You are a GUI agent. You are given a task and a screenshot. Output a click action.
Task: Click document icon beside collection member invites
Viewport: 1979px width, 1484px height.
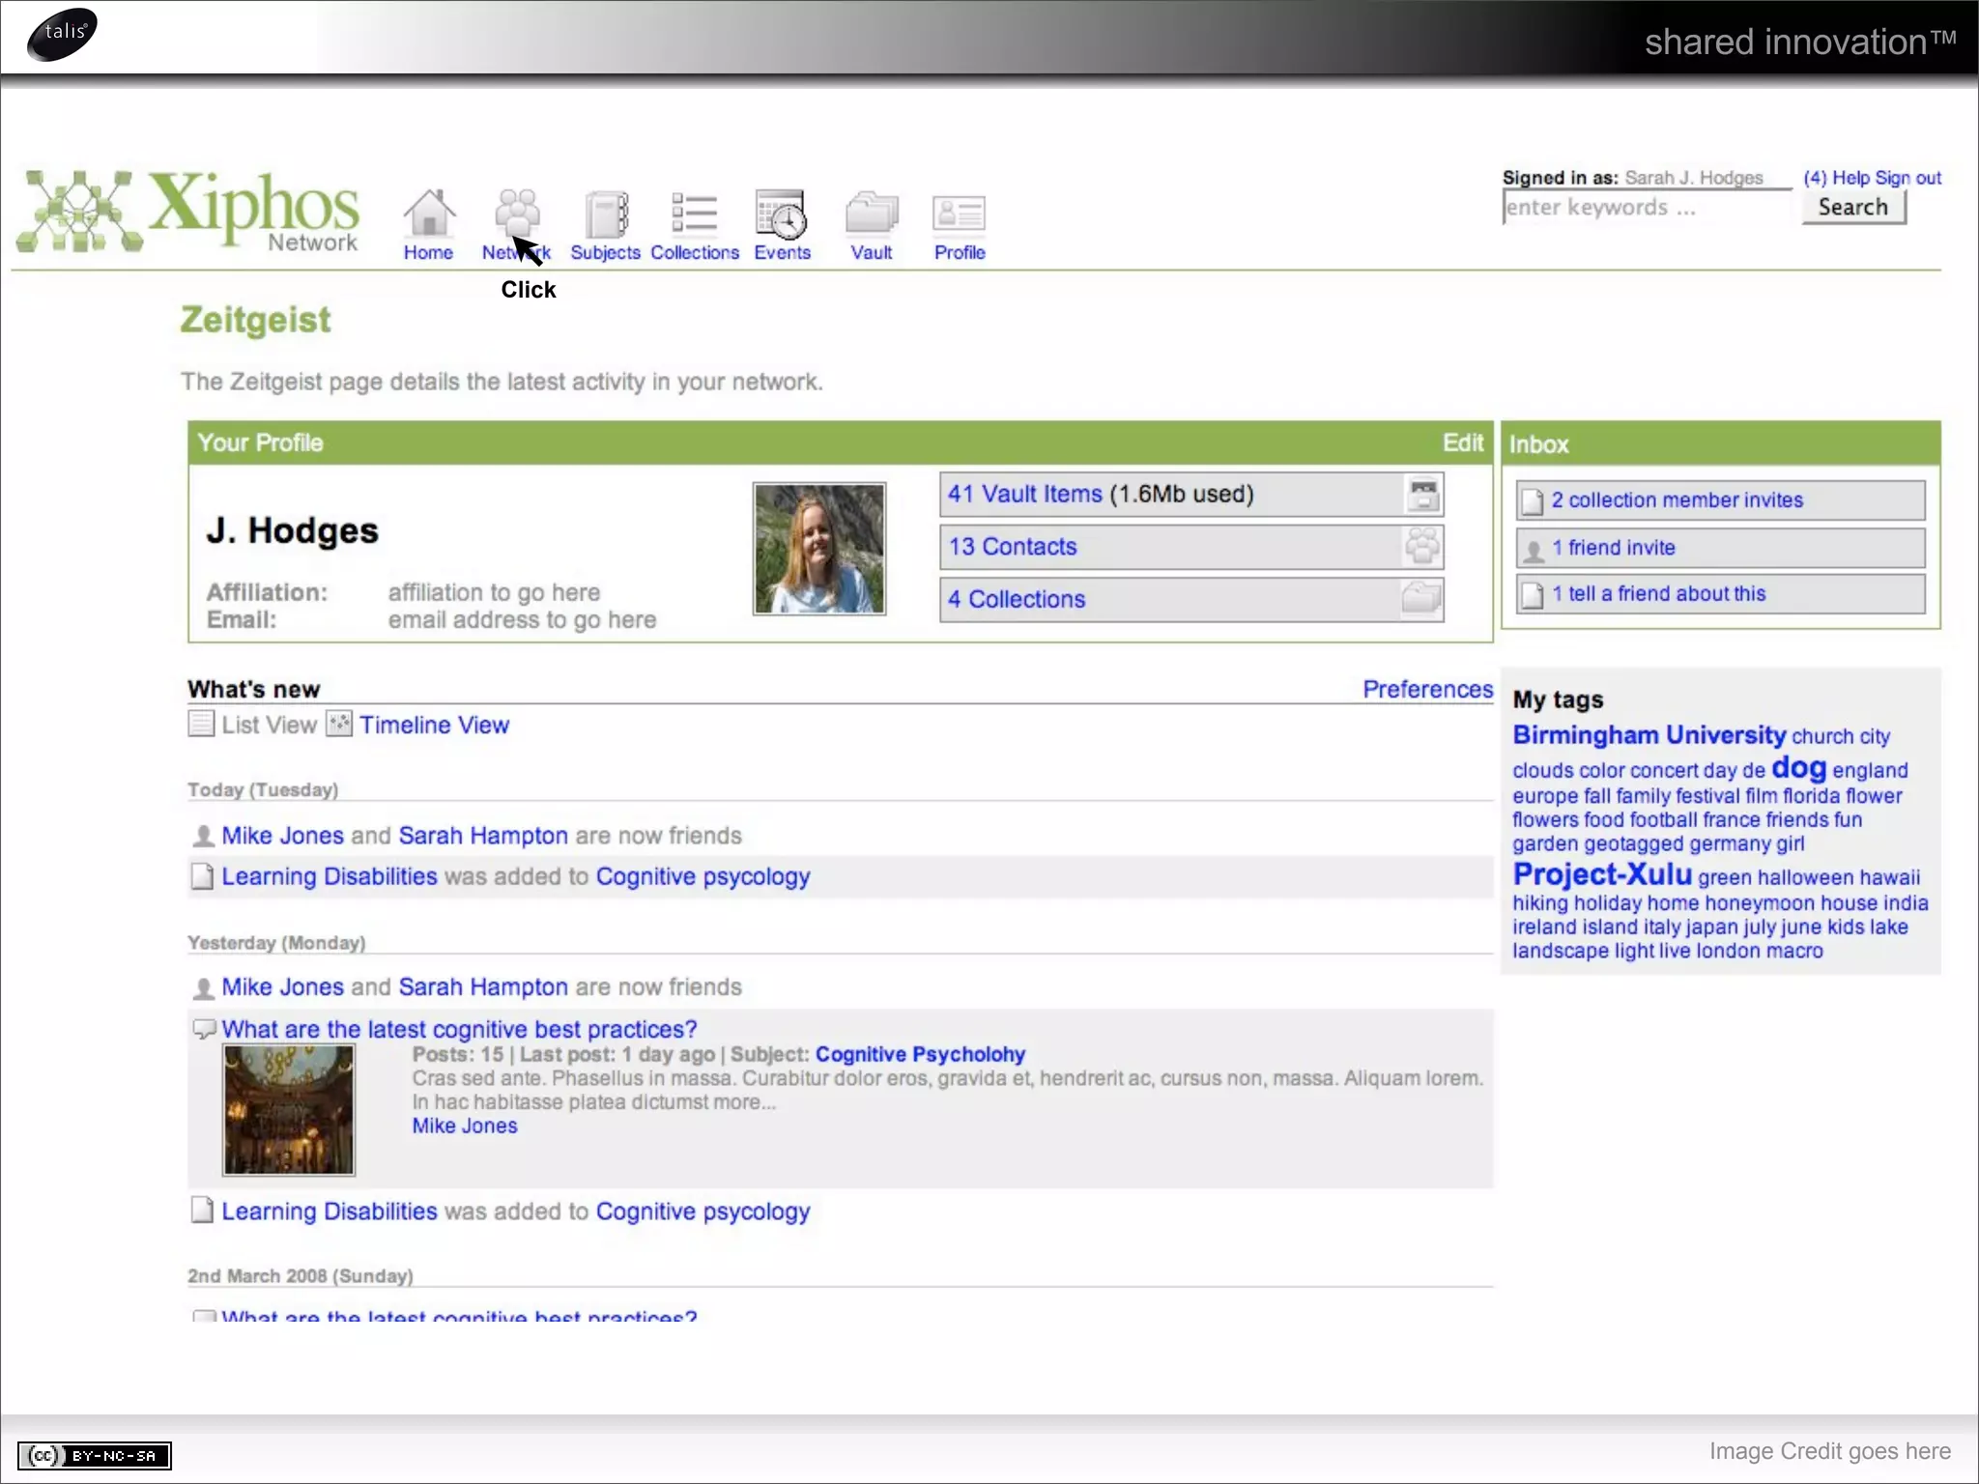click(1532, 501)
